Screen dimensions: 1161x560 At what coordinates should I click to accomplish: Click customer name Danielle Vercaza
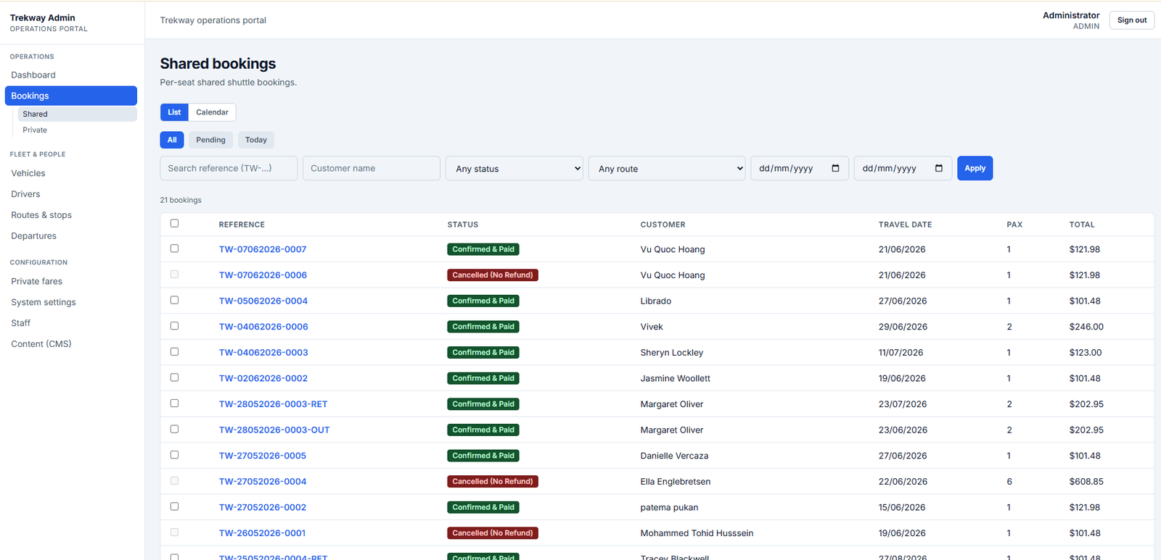click(674, 456)
